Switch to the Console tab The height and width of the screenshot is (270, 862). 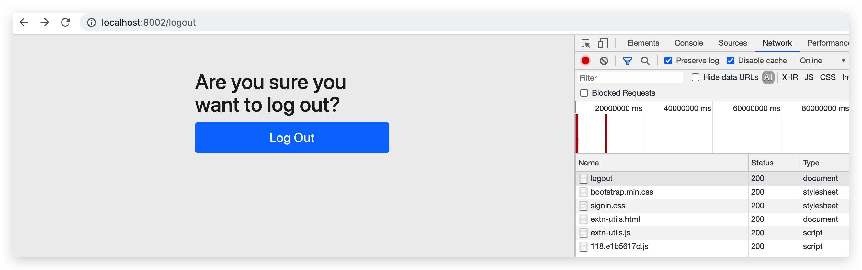[689, 43]
